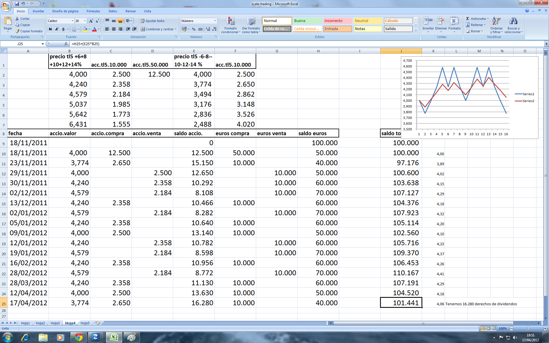Click the center horizontal alignment icon
The height and width of the screenshot is (343, 549).
[114, 29]
